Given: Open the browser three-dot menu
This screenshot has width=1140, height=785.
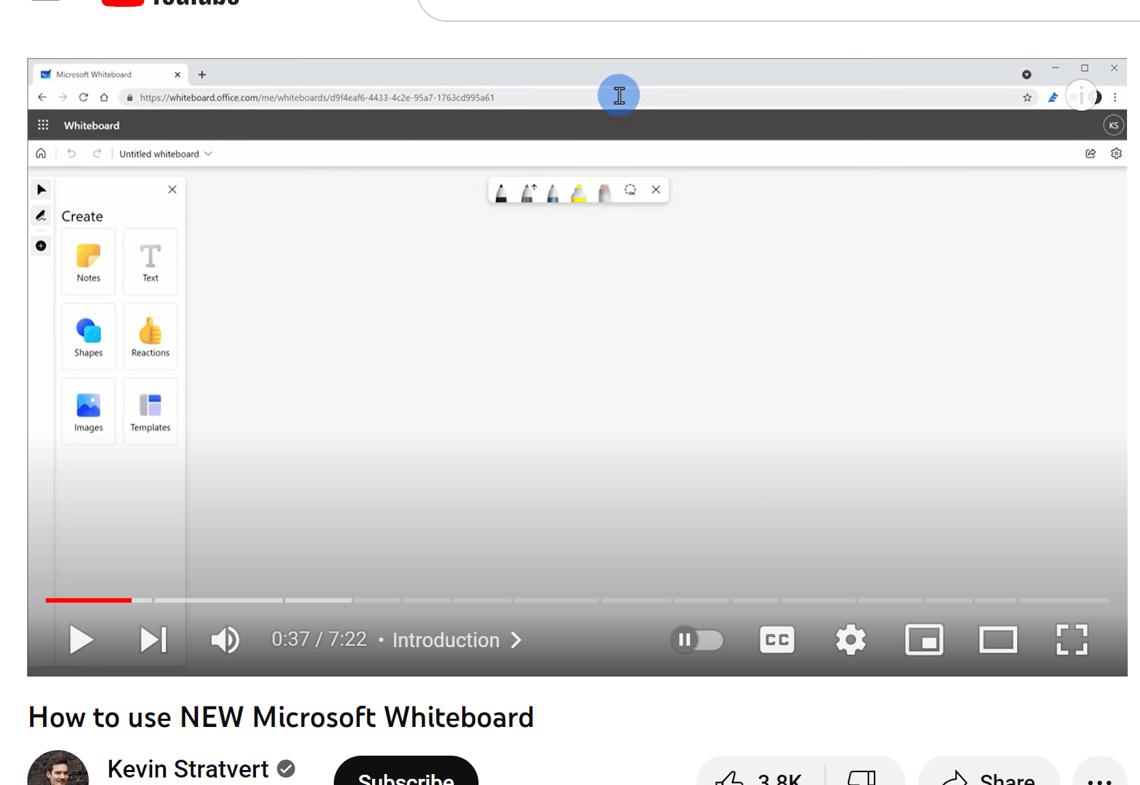Looking at the screenshot, I should pyautogui.click(x=1115, y=98).
